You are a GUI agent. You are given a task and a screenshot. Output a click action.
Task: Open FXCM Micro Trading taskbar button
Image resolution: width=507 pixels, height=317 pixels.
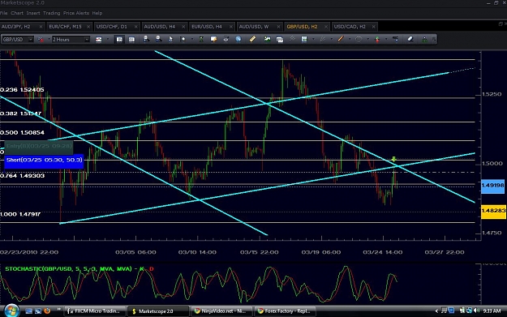[94, 311]
